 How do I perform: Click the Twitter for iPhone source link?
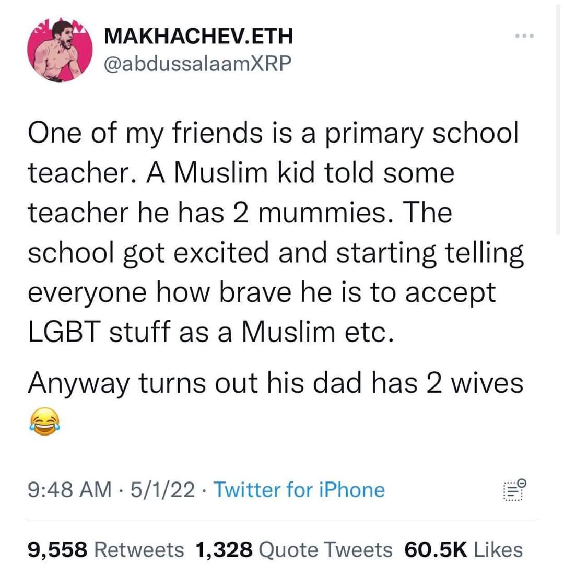[x=299, y=490]
